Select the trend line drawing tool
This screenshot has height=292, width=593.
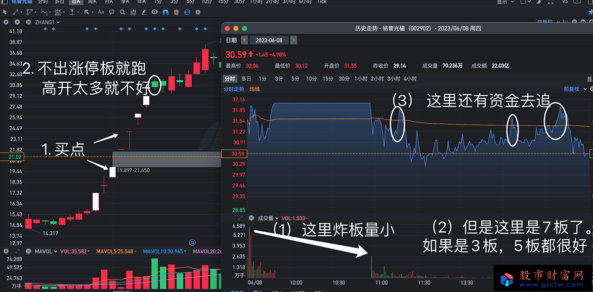click(15, 12)
